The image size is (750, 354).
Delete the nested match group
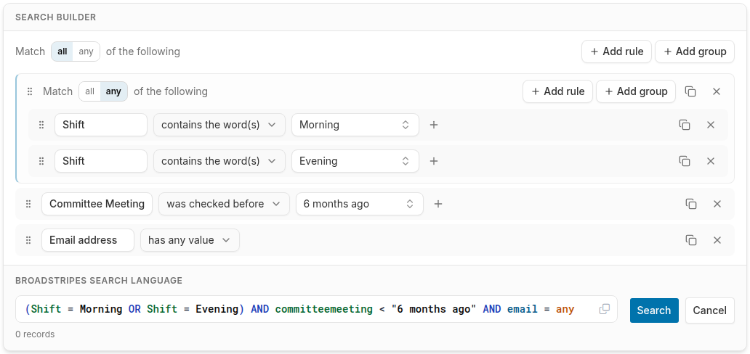point(717,91)
